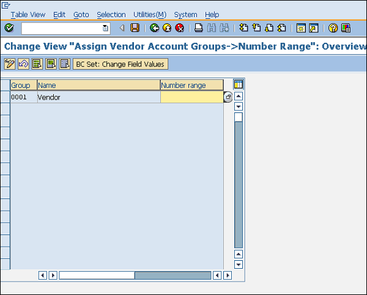Click the green Enter checkmark icon
The height and width of the screenshot is (295, 367).
click(9, 28)
